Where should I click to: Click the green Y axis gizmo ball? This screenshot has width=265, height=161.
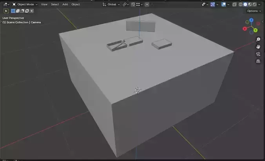click(255, 30)
